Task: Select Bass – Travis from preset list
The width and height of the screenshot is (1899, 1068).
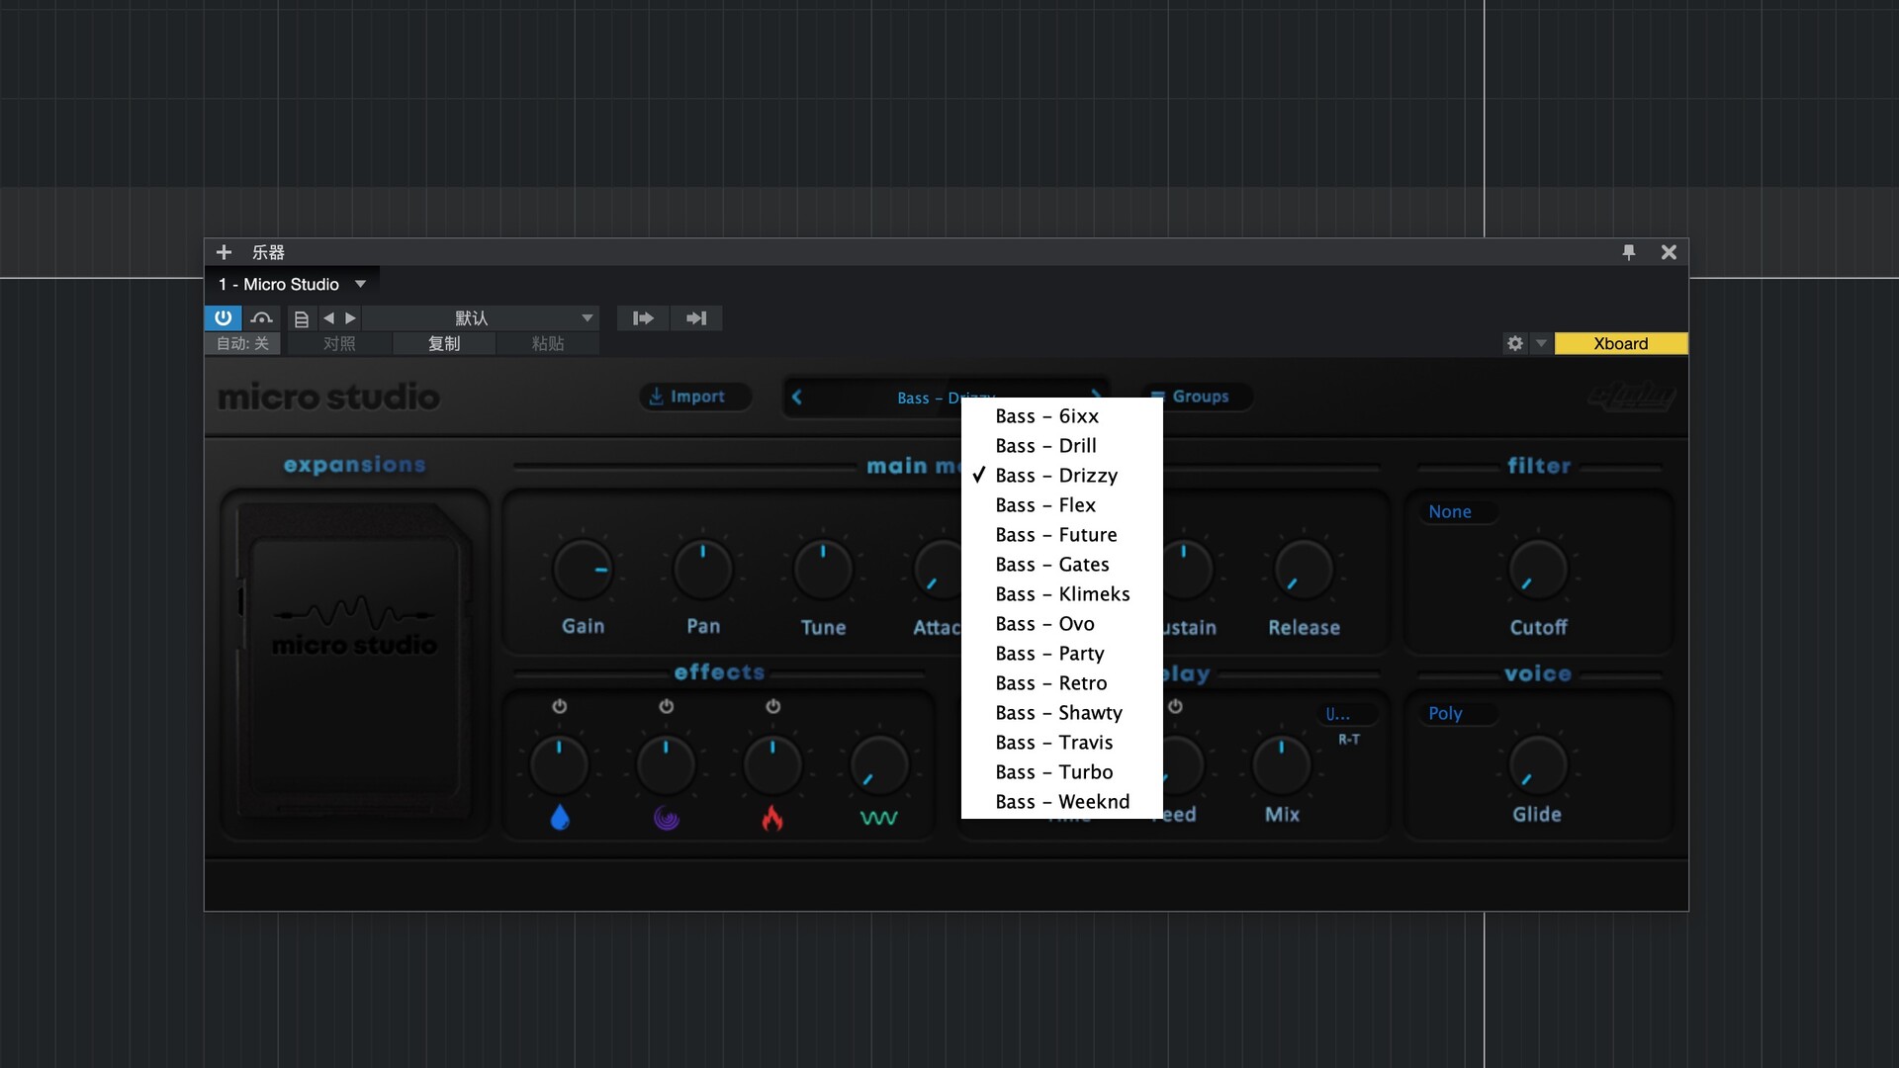Action: [1053, 743]
